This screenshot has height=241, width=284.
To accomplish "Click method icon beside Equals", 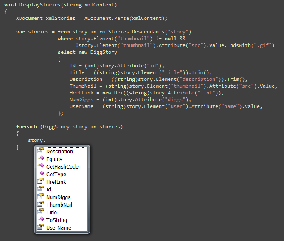I will tap(41, 158).
